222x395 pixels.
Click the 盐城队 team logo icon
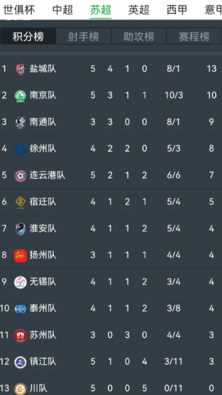(20, 69)
